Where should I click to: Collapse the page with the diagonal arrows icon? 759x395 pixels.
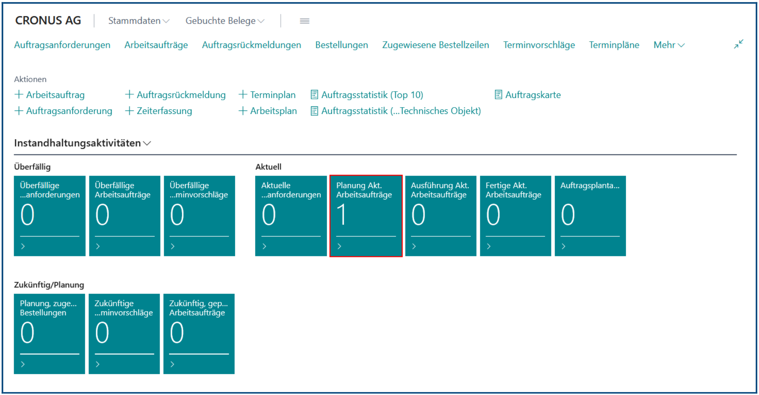coord(739,44)
